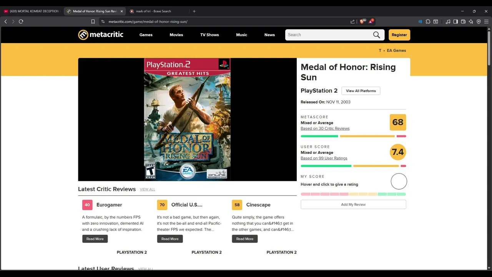Image resolution: width=492 pixels, height=277 pixels.
Task: Open the Games menu
Action: coord(146,35)
